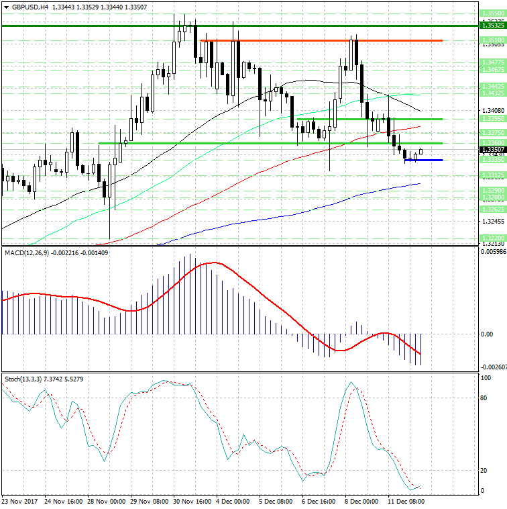Click the 4 Dec 00:00 time label
The width and height of the screenshot is (507, 509).
click(233, 502)
